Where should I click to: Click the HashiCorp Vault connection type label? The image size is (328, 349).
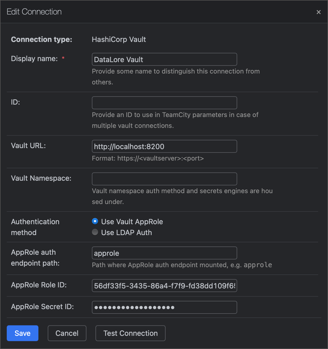pyautogui.click(x=119, y=39)
